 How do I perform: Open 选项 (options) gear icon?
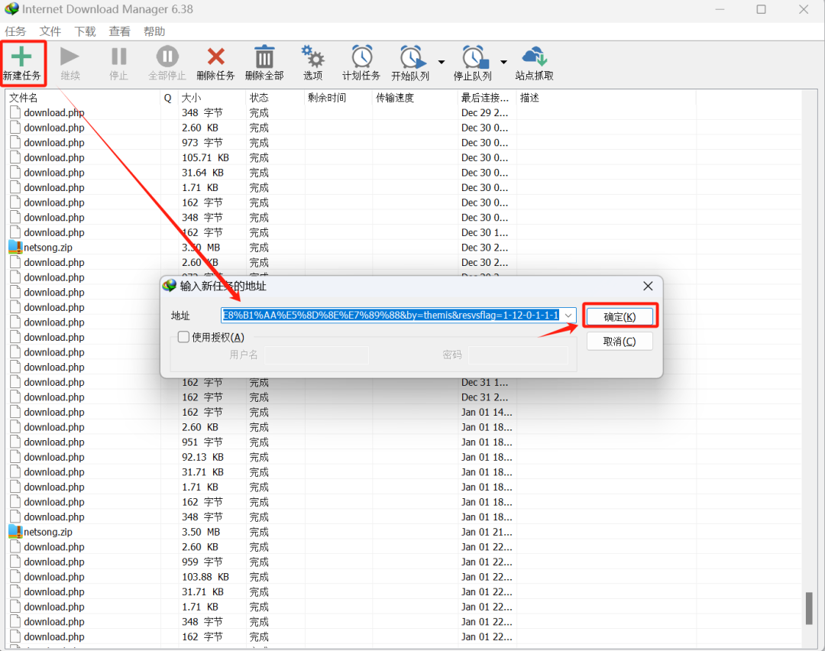coord(312,56)
